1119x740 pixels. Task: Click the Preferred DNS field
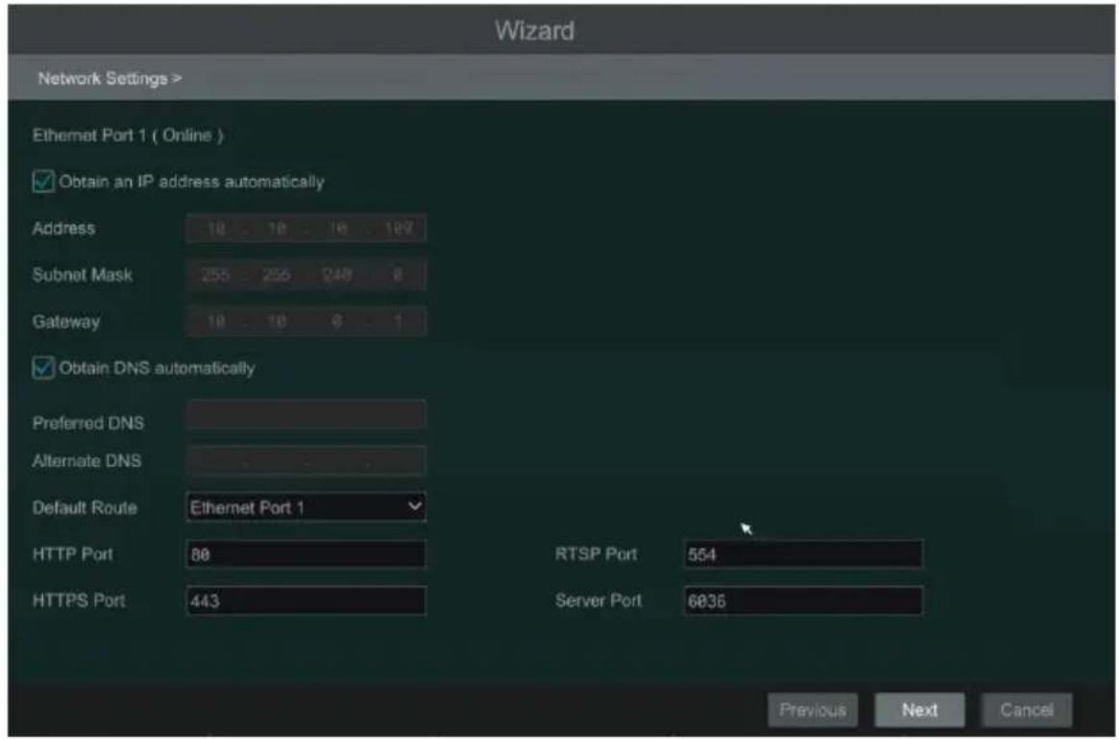point(306,415)
